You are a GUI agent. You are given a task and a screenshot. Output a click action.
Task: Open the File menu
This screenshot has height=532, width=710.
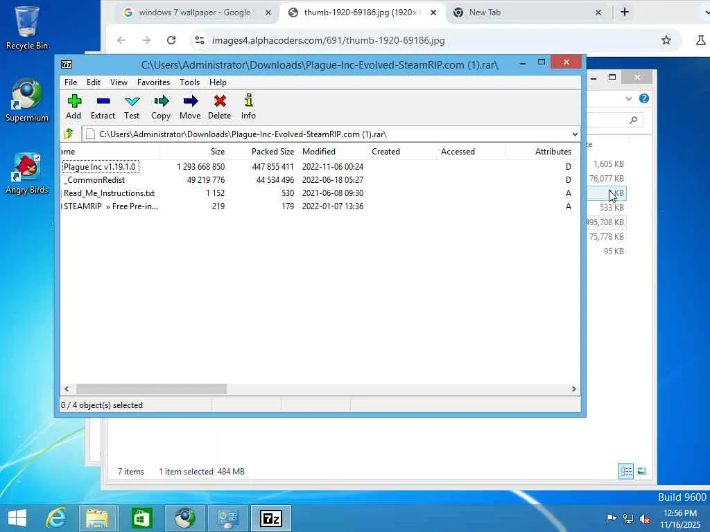coord(71,82)
